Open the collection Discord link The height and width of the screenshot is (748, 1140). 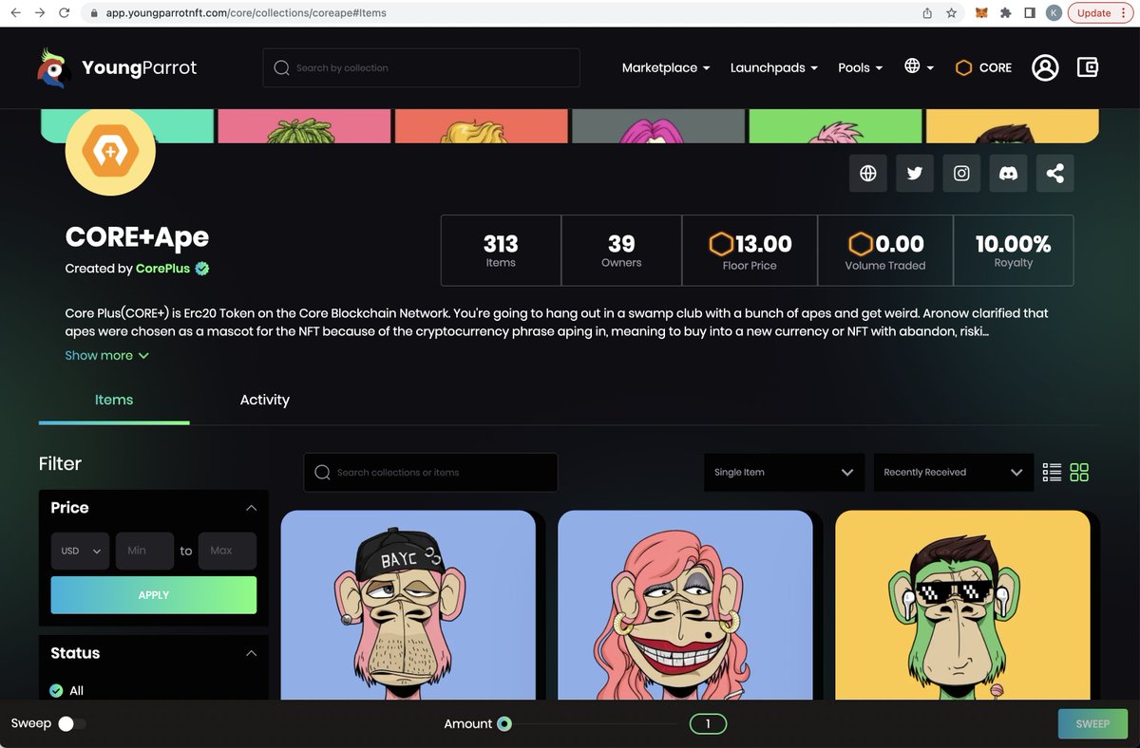(1008, 174)
